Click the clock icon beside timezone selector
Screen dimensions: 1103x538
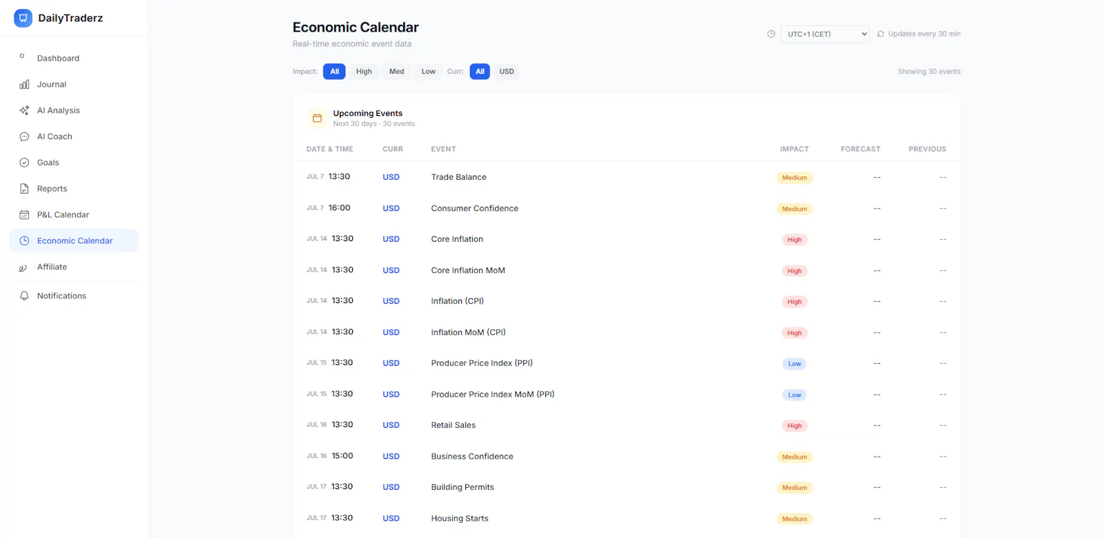[x=771, y=34]
